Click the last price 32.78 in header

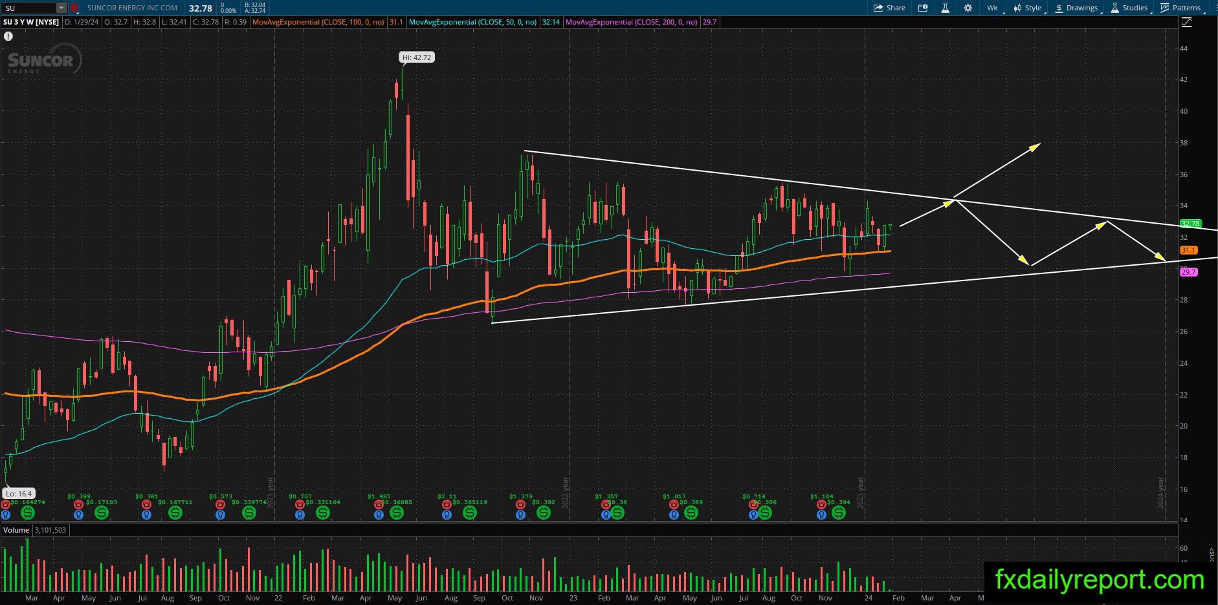(x=201, y=8)
